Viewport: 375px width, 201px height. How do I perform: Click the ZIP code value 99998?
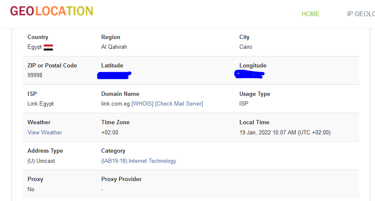coord(35,75)
